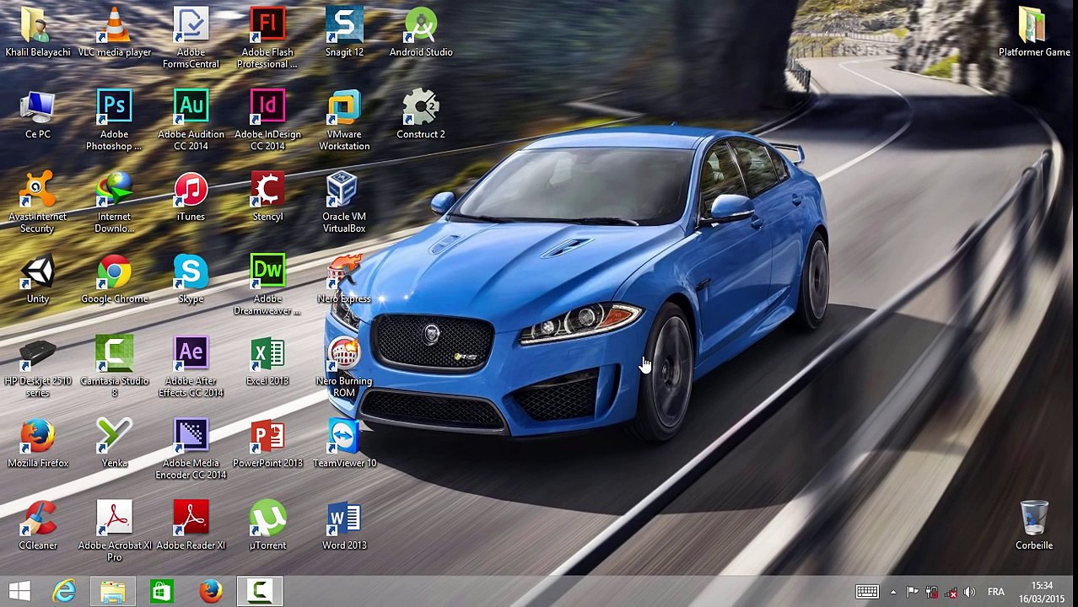Open the taskbar clock and date
Image resolution: width=1078 pixels, height=607 pixels.
point(1041,592)
